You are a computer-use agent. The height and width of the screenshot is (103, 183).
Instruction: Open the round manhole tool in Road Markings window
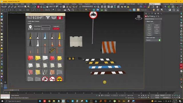(x=54, y=18)
